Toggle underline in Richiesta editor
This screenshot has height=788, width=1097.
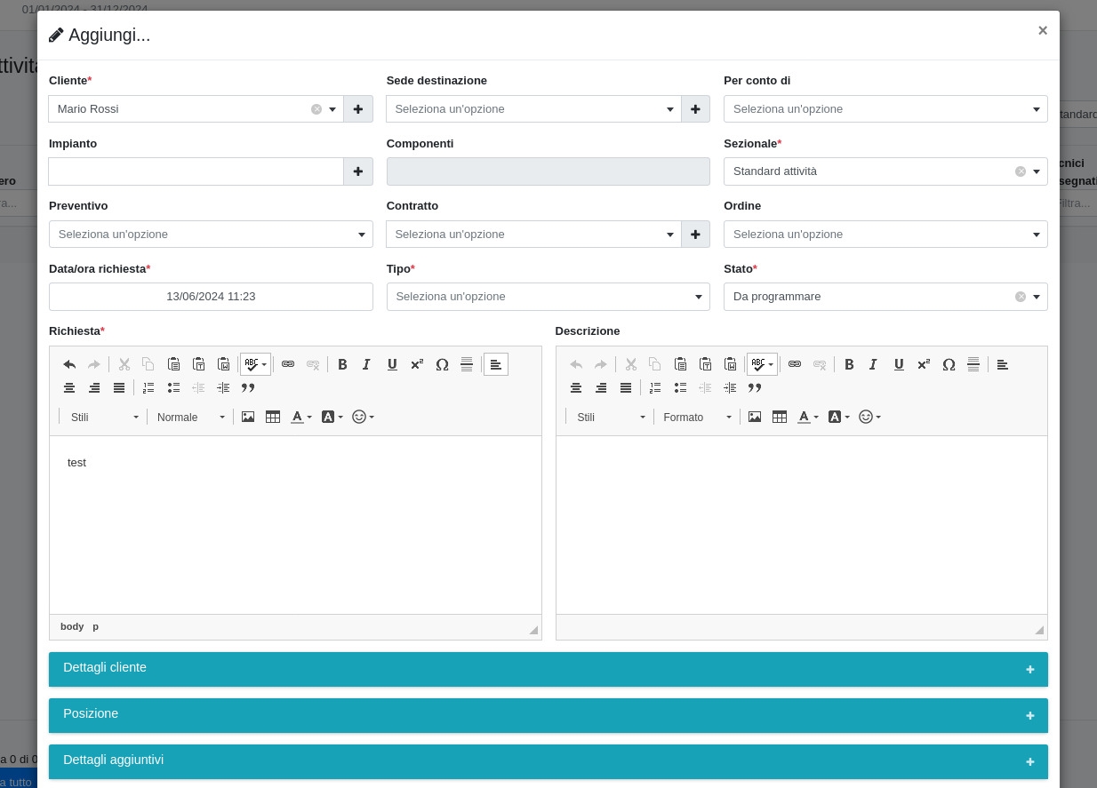click(392, 364)
